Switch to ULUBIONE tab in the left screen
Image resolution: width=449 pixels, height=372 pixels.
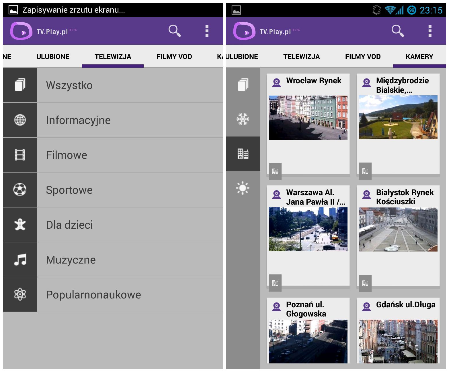tap(53, 56)
